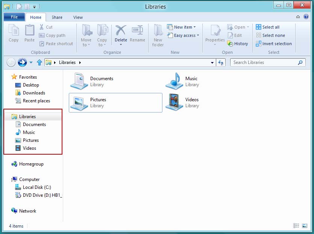Click the Back navigation button
This screenshot has height=234, width=314.
pyautogui.click(x=11, y=62)
